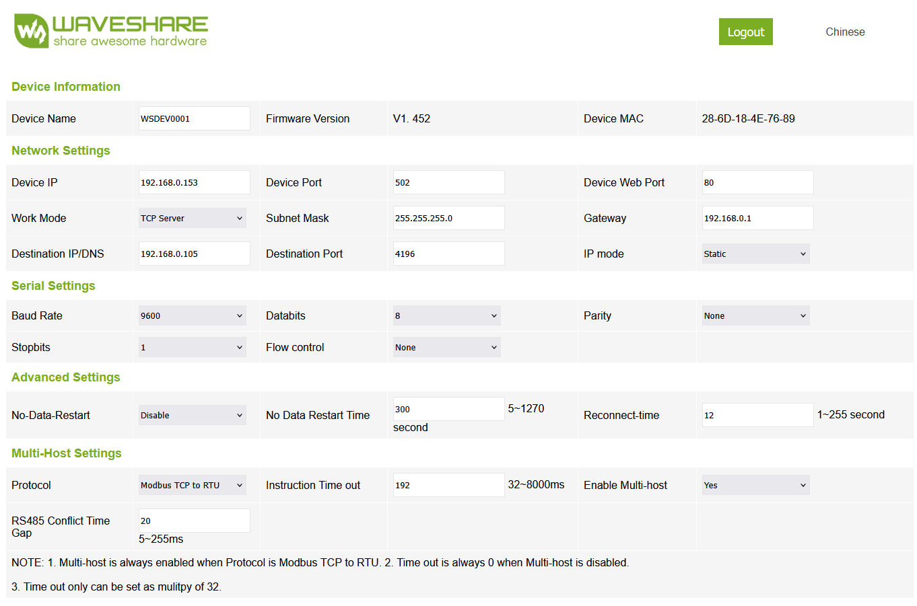Focus the Subnet Mask field
Screen dimensions: 917x606
(448, 218)
